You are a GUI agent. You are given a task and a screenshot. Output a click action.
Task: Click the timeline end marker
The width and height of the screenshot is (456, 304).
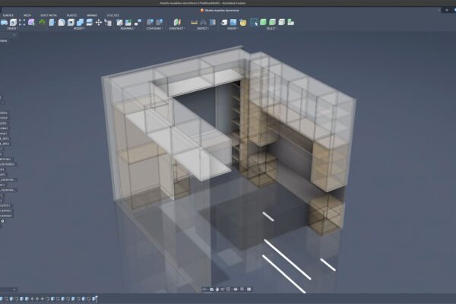point(95,299)
